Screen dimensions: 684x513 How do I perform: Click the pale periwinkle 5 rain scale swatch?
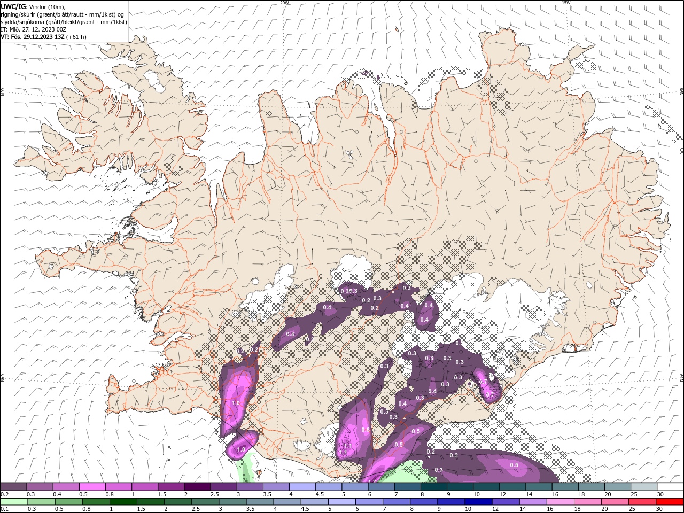pos(341,502)
